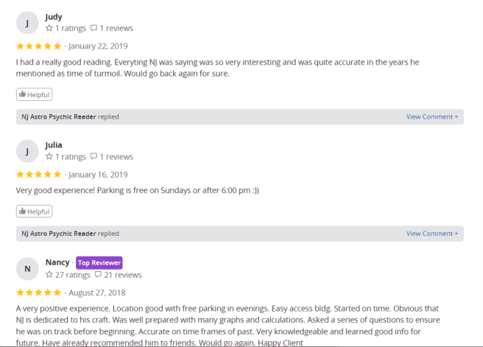The image size is (483, 347).
Task: Mark Julia's review as Helpful
Action: (34, 211)
